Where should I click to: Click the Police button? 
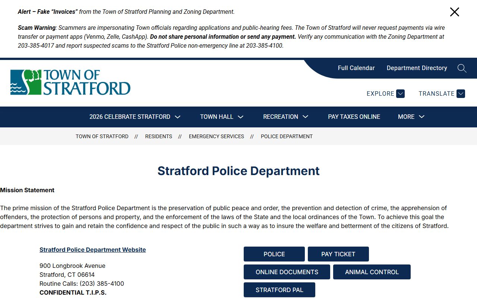[274, 254]
